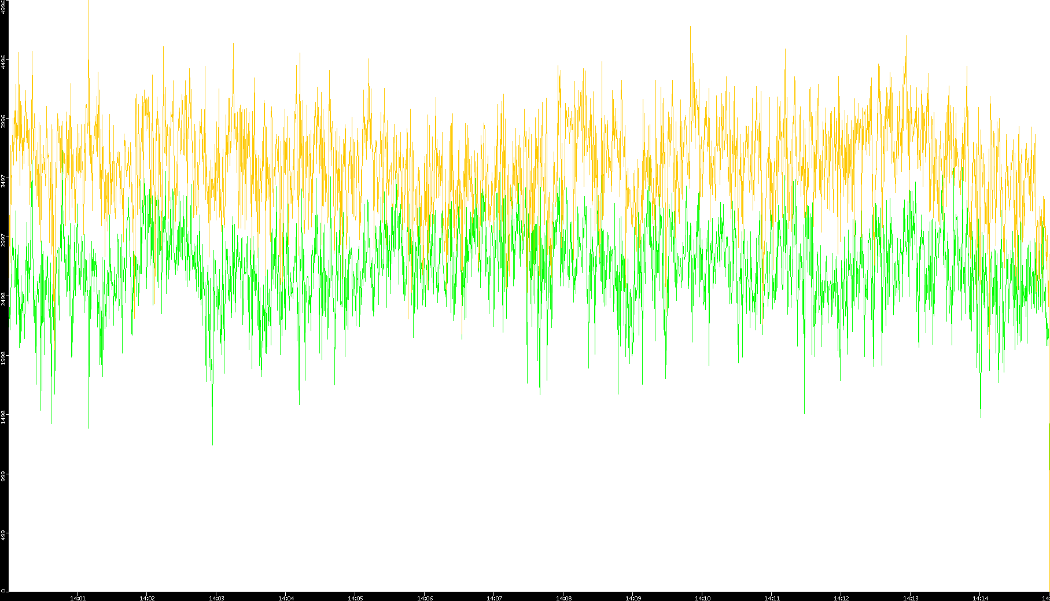Click the 14:13 time axis label
Image resolution: width=1050 pixels, height=601 pixels.
tap(911, 598)
